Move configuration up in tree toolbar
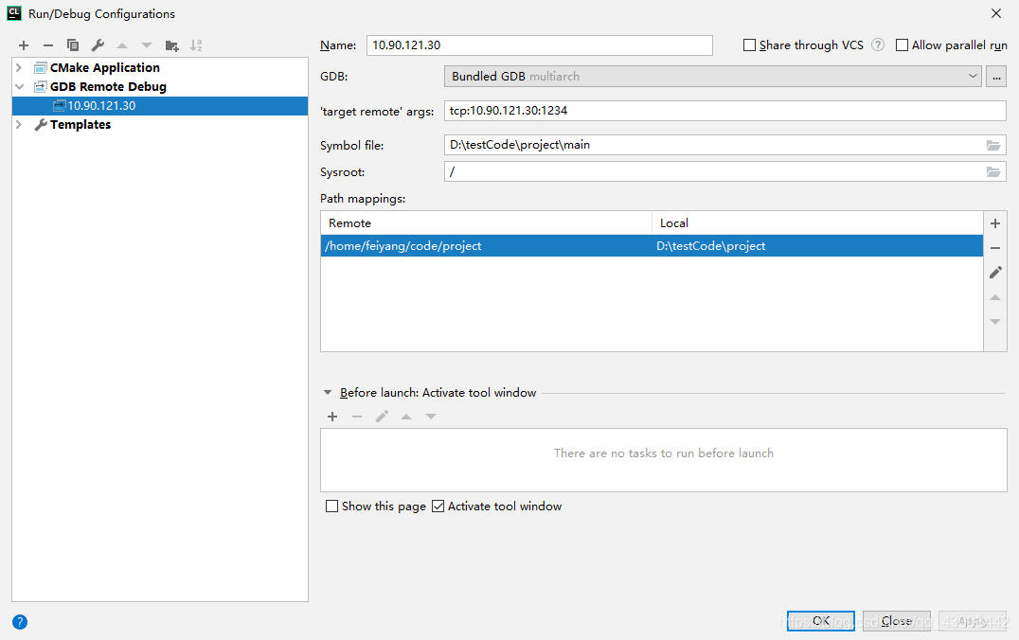 click(122, 45)
